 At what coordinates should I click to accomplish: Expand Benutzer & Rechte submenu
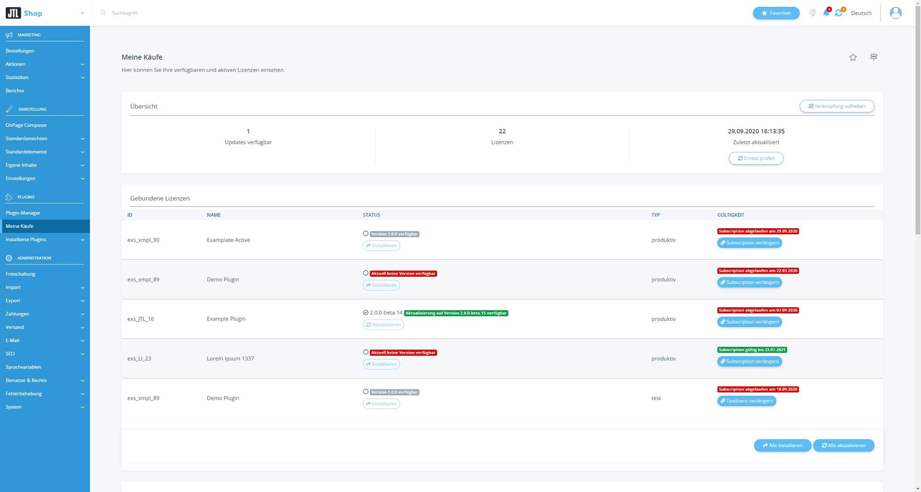coord(45,380)
